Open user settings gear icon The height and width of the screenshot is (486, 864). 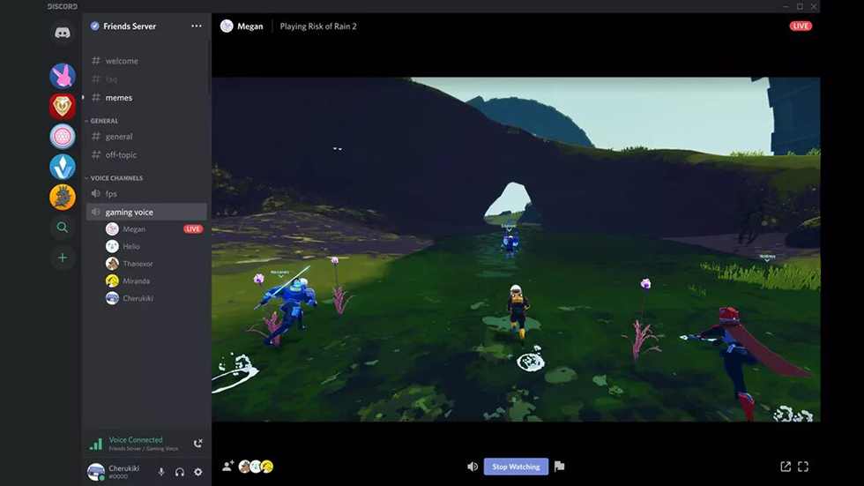(197, 472)
